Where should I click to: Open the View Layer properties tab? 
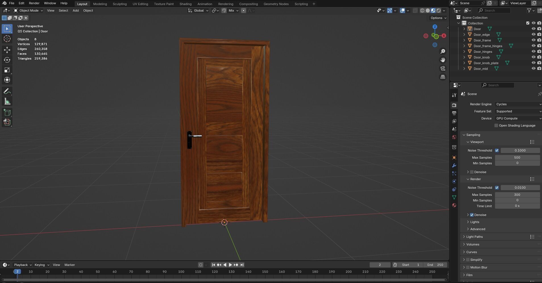(x=454, y=121)
